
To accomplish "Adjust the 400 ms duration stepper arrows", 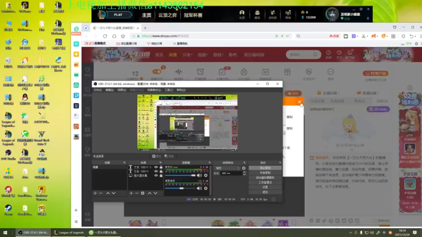I will tap(244, 173).
